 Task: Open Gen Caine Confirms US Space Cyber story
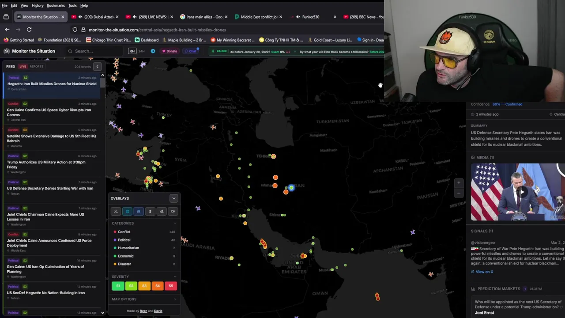tap(52, 112)
